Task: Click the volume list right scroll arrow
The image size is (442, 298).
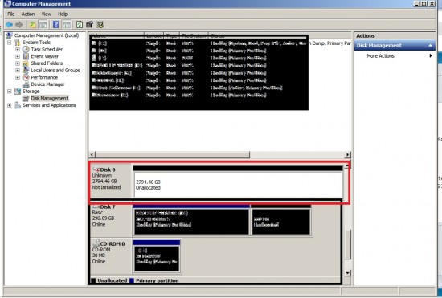Action: coord(347,154)
